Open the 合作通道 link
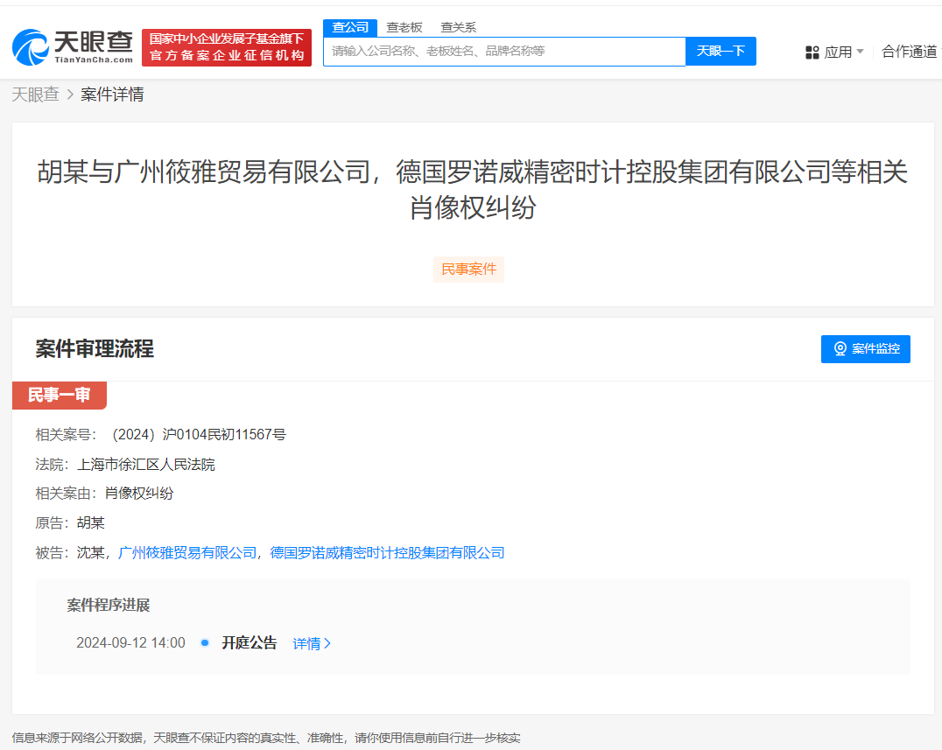The width and height of the screenshot is (942, 750). (x=910, y=52)
